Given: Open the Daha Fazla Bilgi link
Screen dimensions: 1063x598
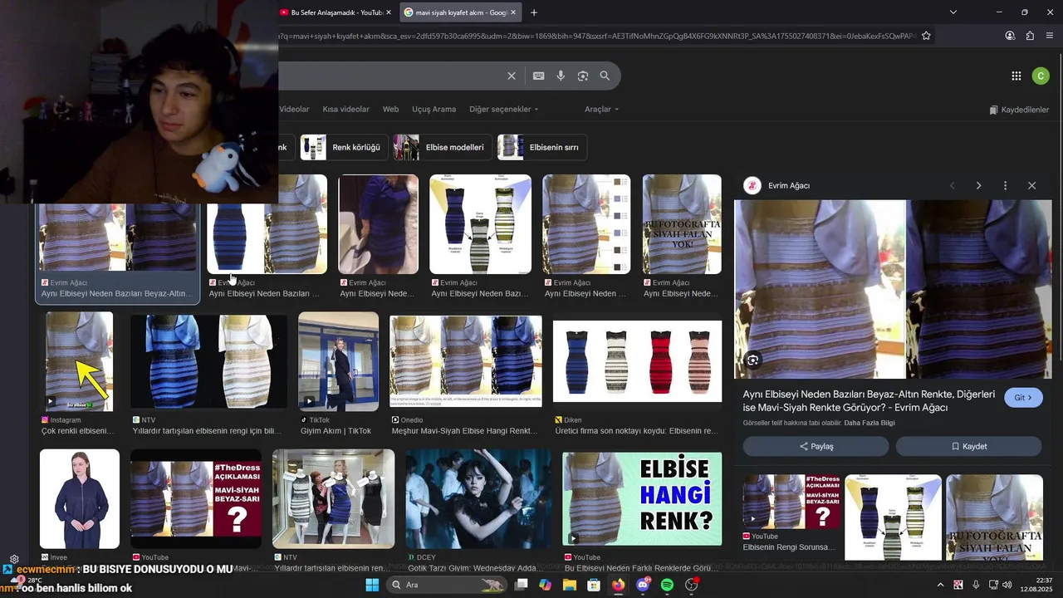Looking at the screenshot, I should click(x=870, y=423).
